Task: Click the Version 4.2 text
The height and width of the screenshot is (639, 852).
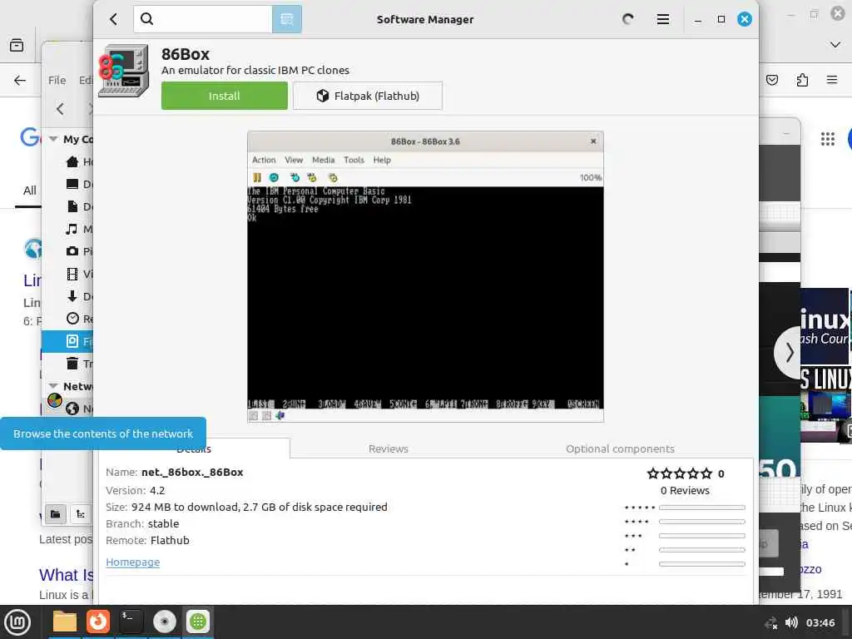Action: point(136,490)
